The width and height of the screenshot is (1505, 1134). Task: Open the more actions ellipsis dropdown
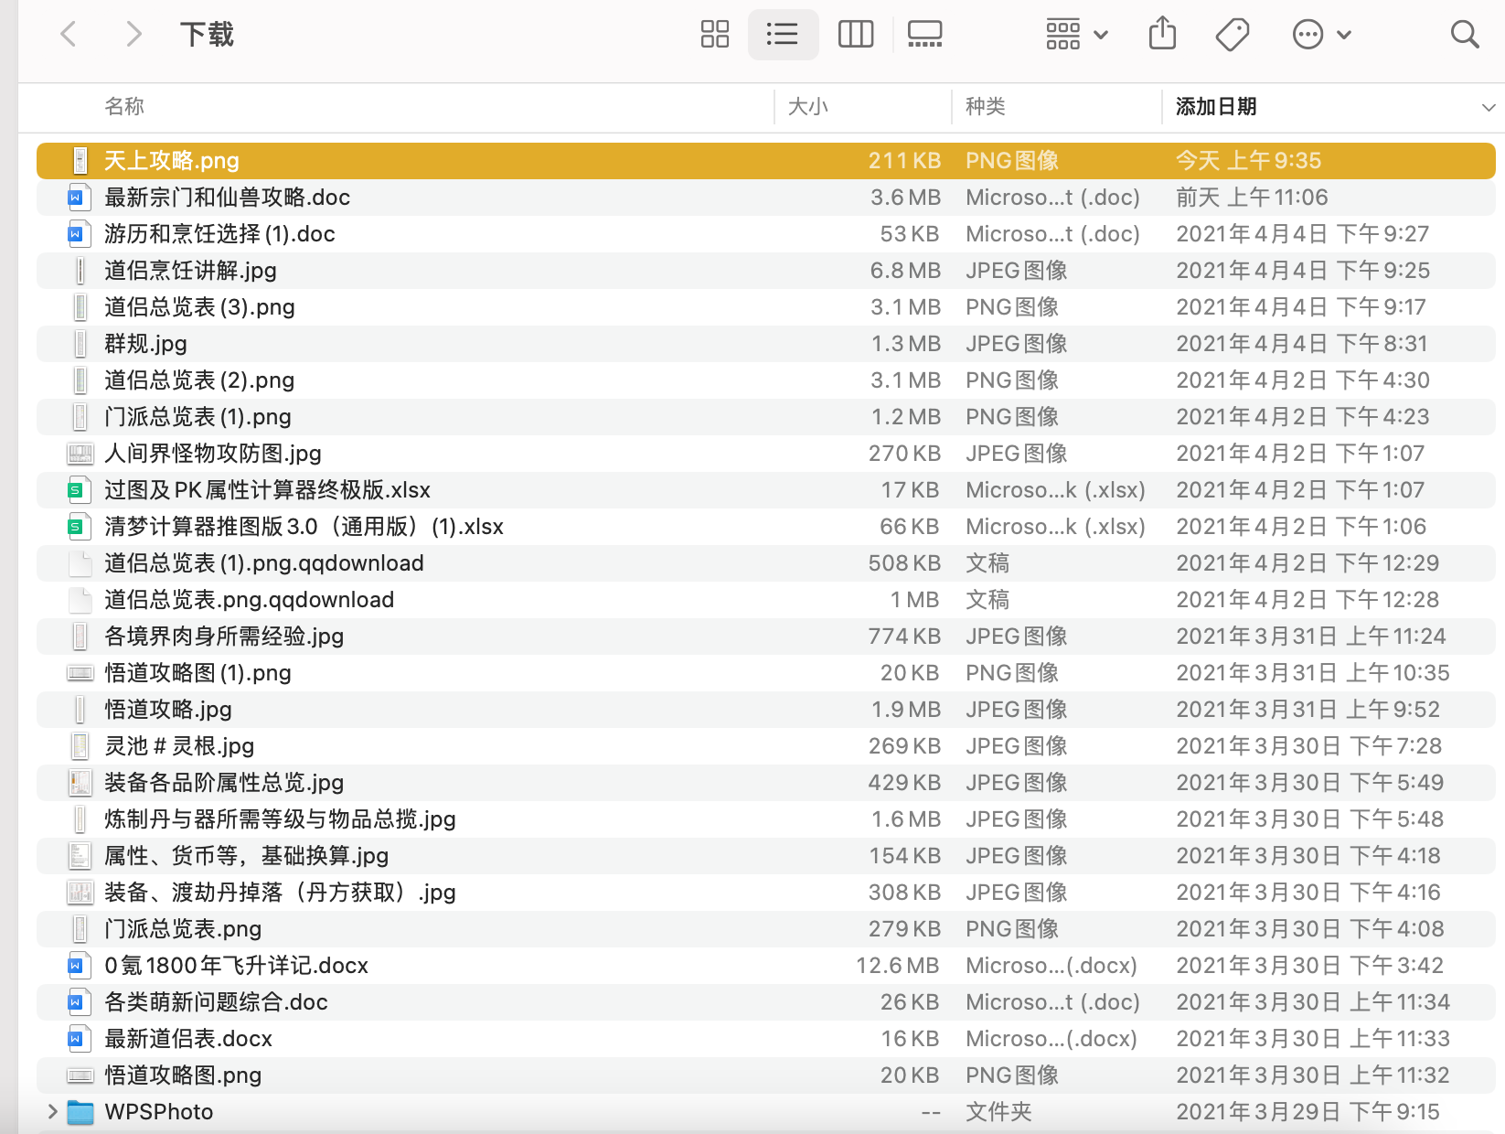click(x=1321, y=35)
